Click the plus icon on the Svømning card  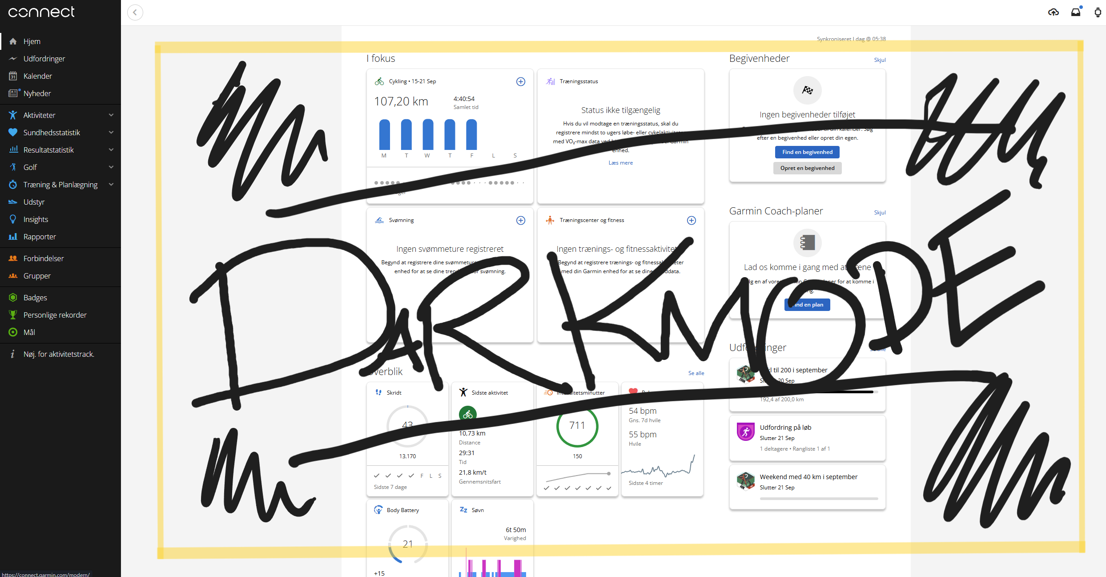coord(521,220)
